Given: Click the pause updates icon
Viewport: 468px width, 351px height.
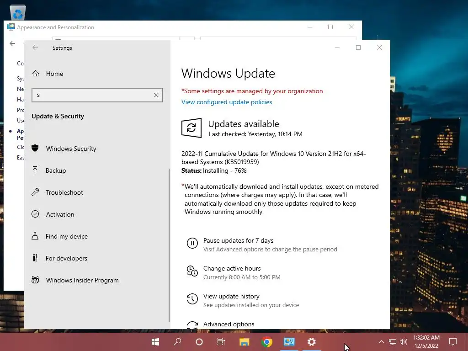Looking at the screenshot, I should point(192,243).
